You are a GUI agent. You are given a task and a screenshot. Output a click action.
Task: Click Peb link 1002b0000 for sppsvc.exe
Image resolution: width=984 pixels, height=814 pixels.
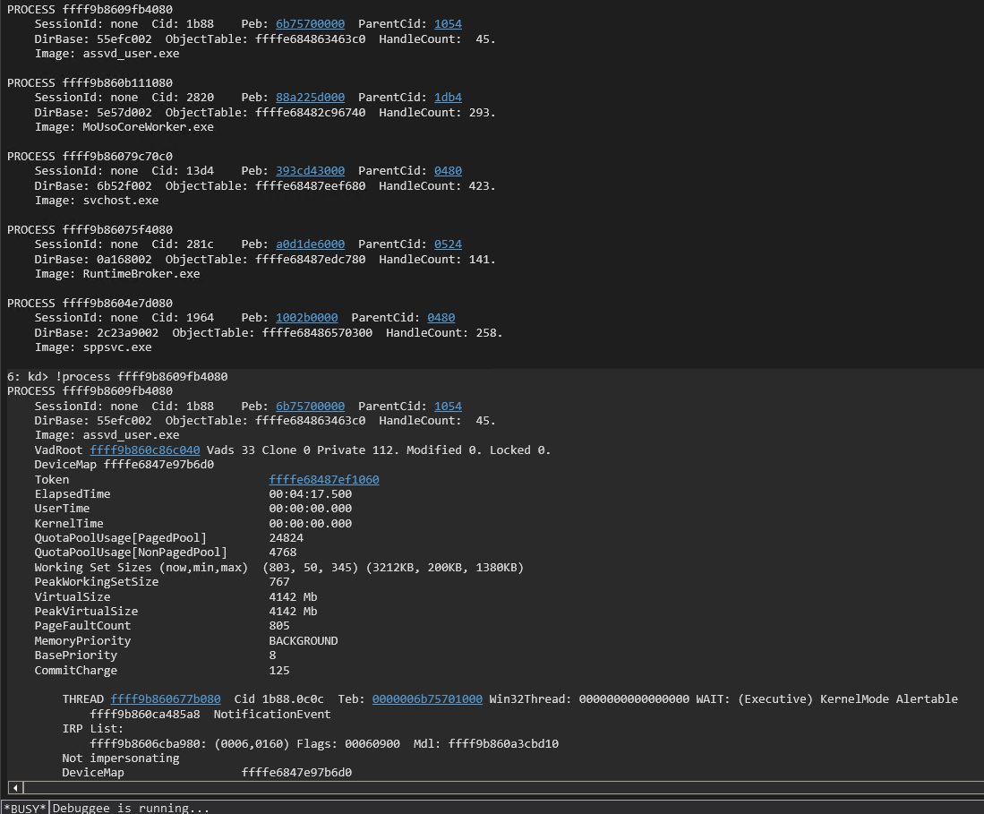(x=306, y=318)
